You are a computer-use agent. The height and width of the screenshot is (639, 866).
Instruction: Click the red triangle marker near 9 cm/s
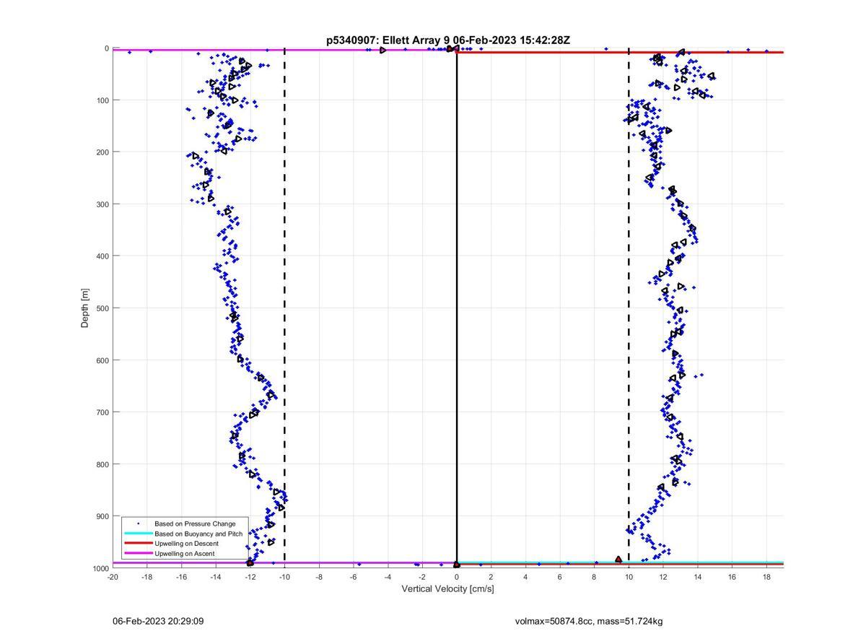pyautogui.click(x=618, y=560)
